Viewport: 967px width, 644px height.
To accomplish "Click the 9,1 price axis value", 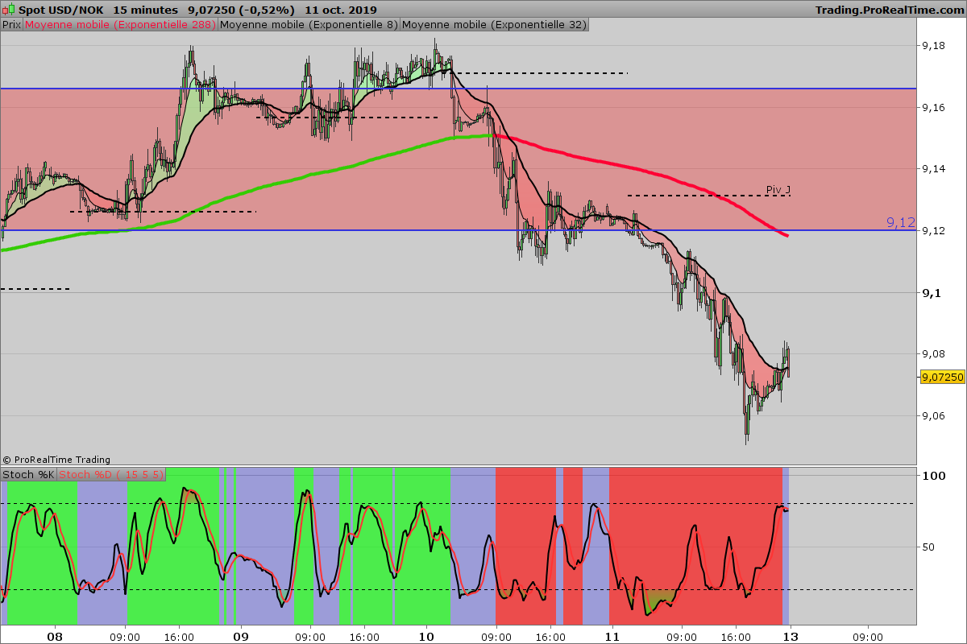I will point(930,292).
